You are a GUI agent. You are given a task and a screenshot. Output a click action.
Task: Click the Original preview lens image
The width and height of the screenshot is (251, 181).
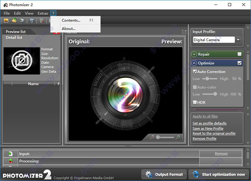click(x=125, y=94)
